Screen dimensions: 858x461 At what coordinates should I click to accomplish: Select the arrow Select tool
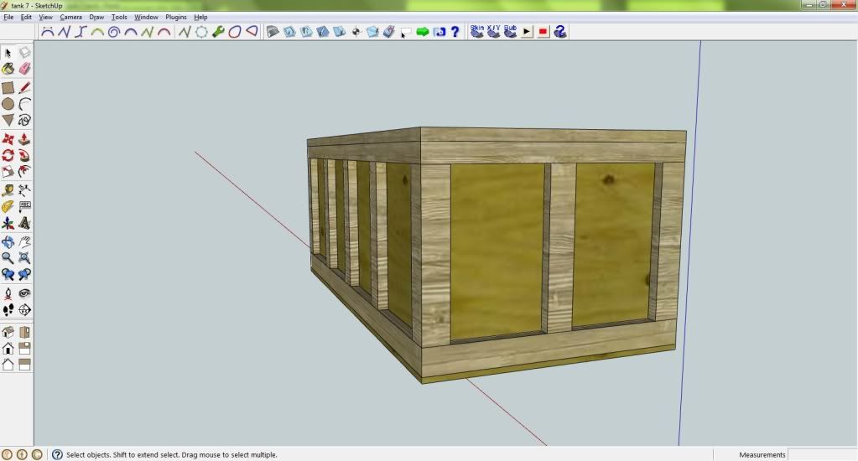click(8, 53)
